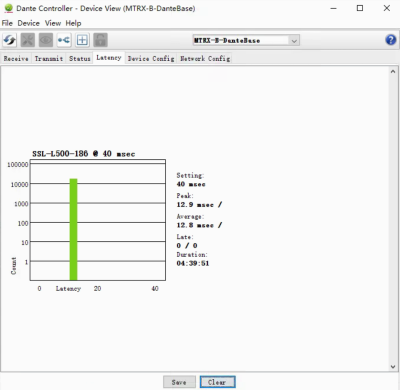Click the Peak value 12.9 msec
The width and height of the screenshot is (400, 390).
(x=199, y=204)
